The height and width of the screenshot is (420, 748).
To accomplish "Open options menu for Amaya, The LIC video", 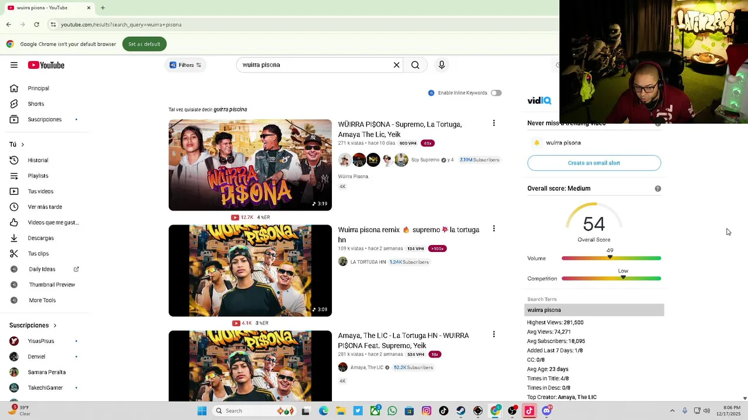I will 494,334.
